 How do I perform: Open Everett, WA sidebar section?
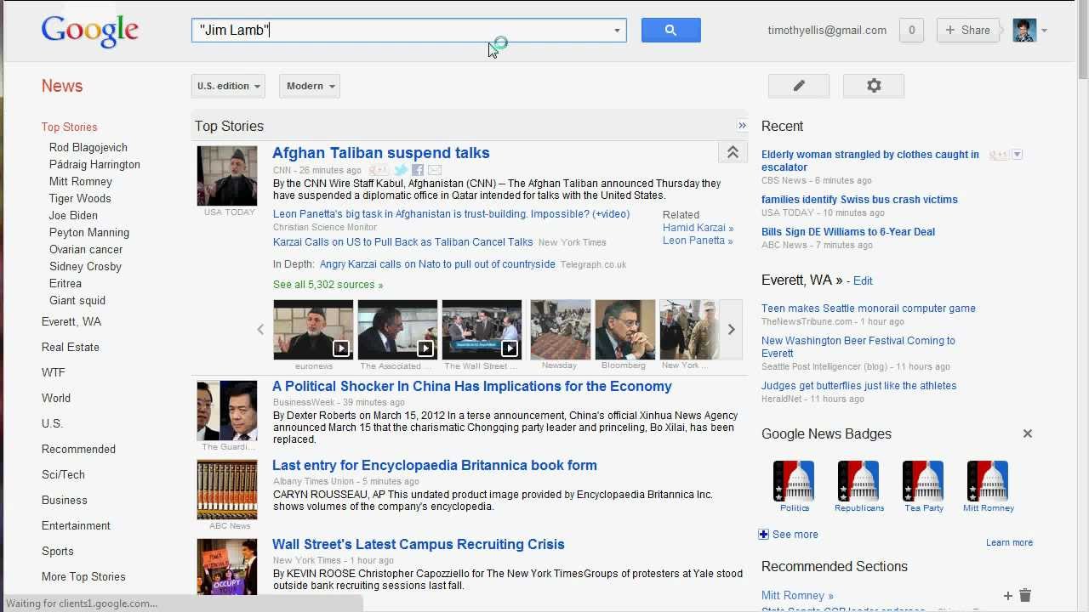click(71, 321)
